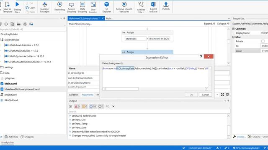Toggle info messages filter showing 10
The image size is (268, 150).
pos(93,107)
